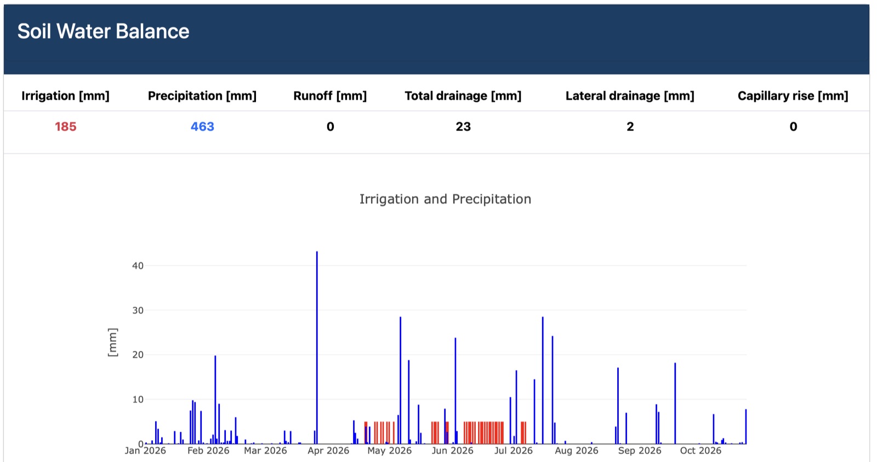877x462 pixels.
Task: Click the "Jan 2026" x-axis label
Action: [145, 451]
